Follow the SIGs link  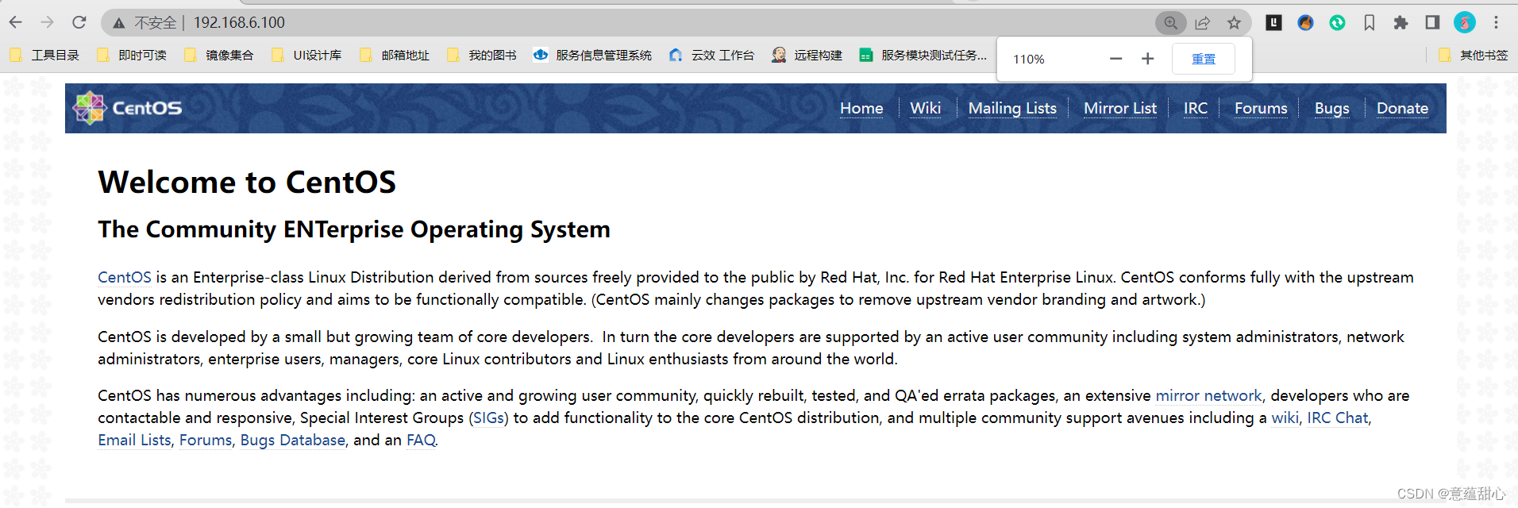pyautogui.click(x=488, y=418)
